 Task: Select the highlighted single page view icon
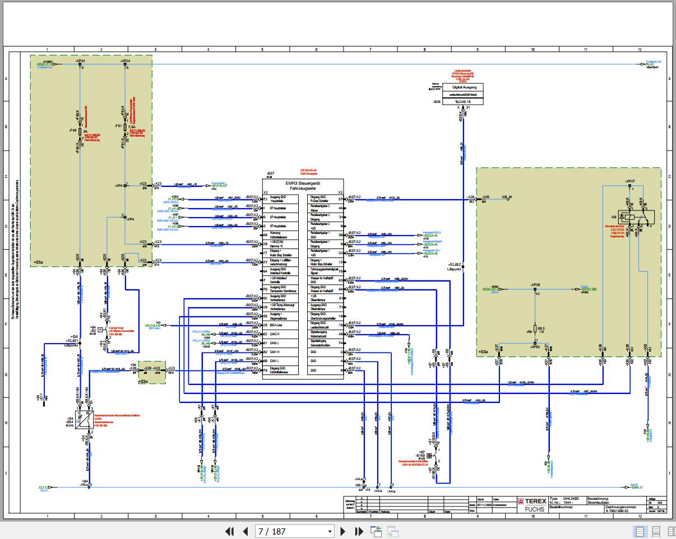(639, 531)
